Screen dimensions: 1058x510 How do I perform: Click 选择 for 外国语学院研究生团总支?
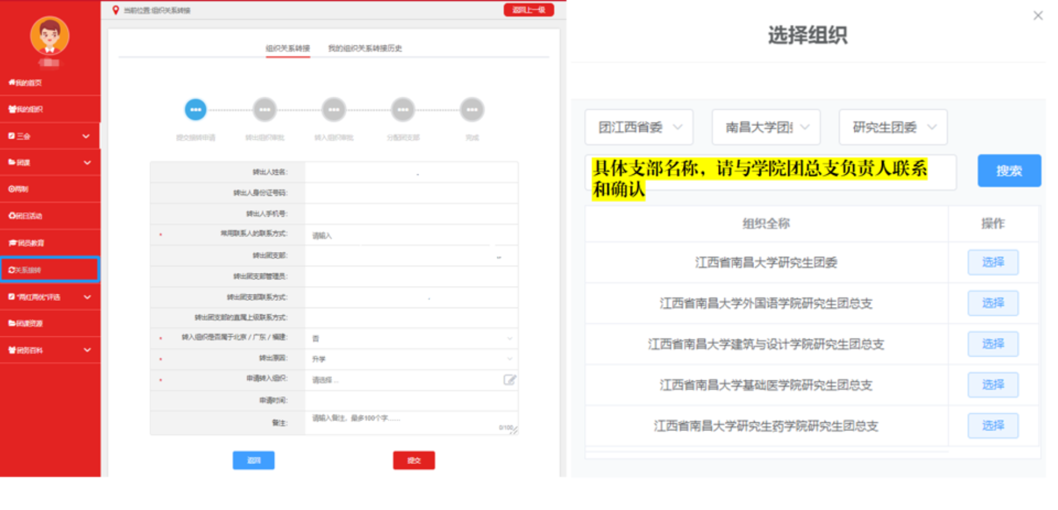pos(993,303)
